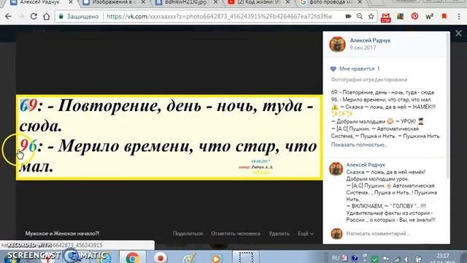Screen dimensions: 467x263
Task: Reload the VK page
Action: coord(34,16)
